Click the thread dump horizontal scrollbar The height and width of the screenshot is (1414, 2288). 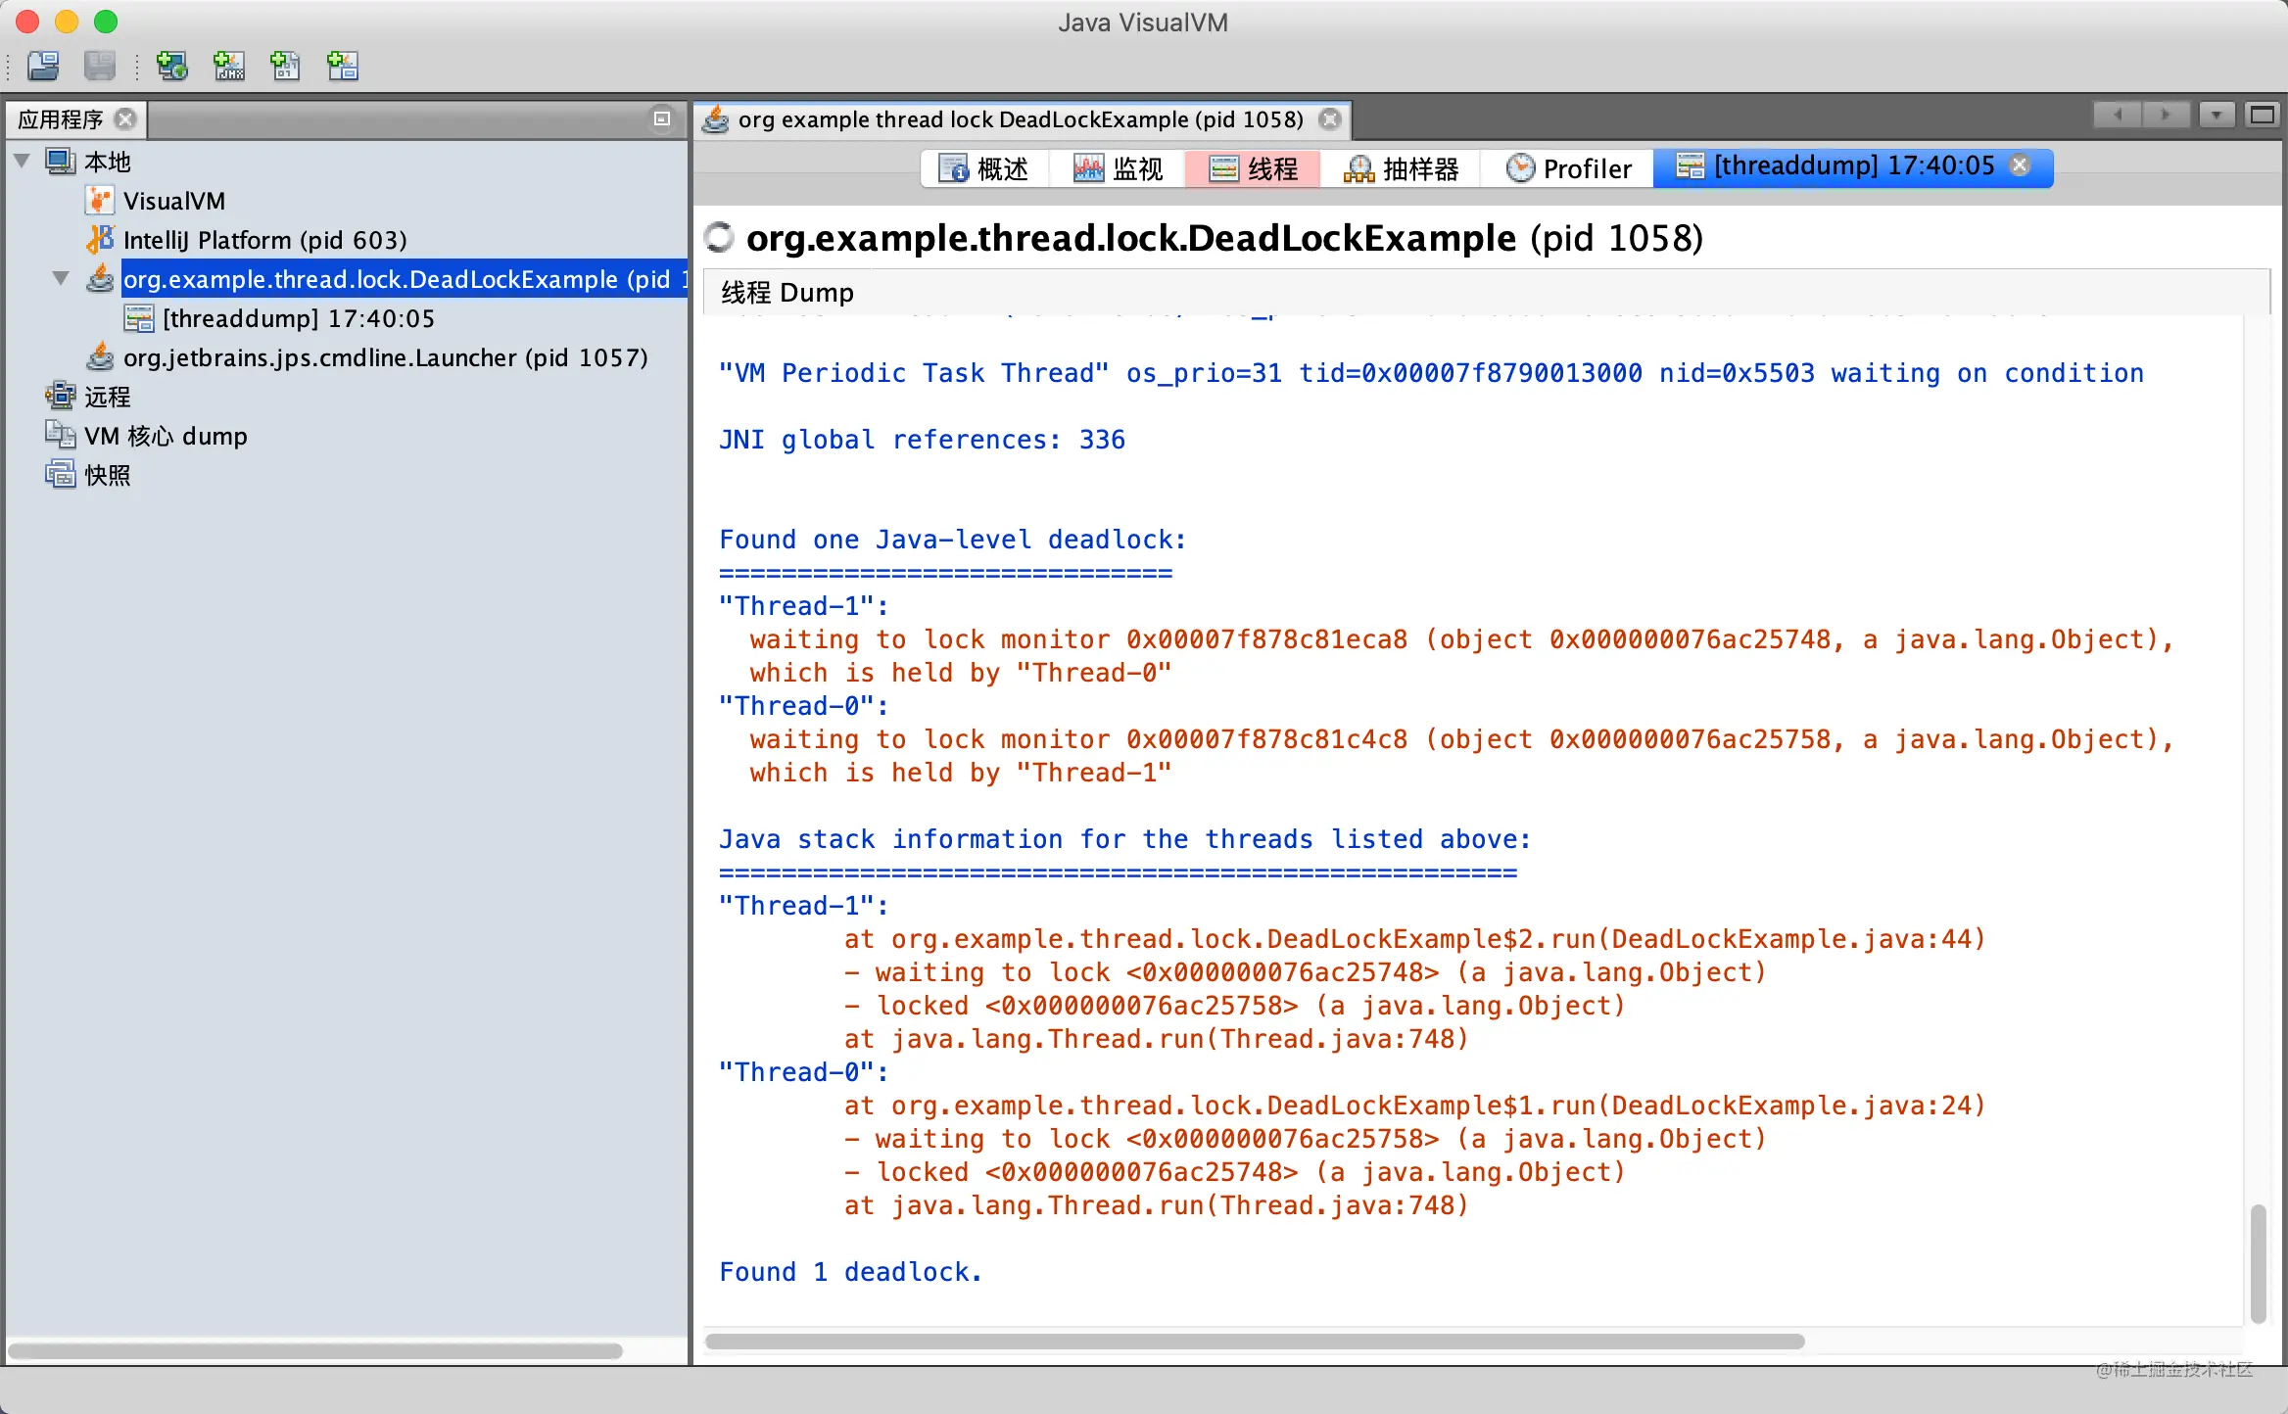[x=1254, y=1341]
